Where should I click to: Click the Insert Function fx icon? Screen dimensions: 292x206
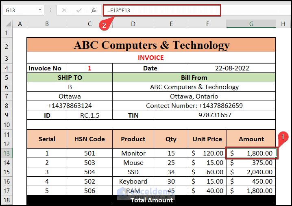pyautogui.click(x=93, y=10)
